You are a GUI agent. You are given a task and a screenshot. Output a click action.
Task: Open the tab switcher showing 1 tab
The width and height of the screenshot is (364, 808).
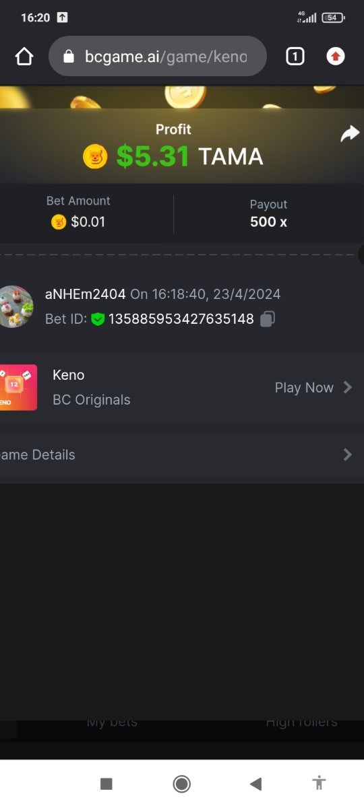pos(295,57)
